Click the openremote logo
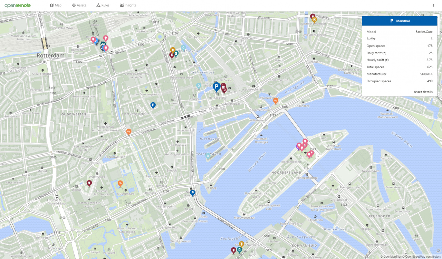 [x=18, y=5]
